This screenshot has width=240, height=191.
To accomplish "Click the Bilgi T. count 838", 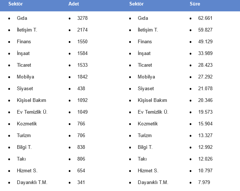I will (x=81, y=147).
